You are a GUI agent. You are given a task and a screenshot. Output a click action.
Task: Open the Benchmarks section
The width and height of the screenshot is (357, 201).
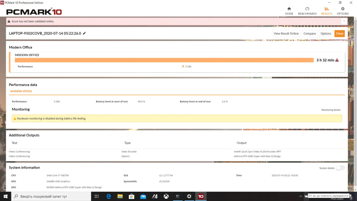click(307, 11)
